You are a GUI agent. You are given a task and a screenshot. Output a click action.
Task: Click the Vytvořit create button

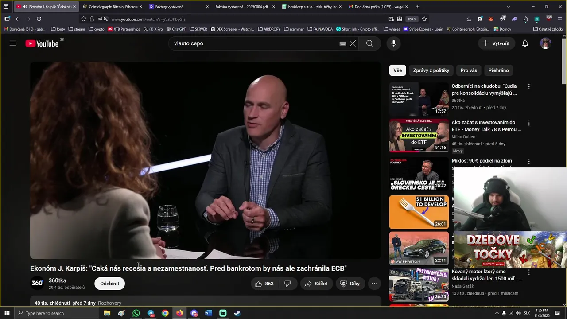496,43
